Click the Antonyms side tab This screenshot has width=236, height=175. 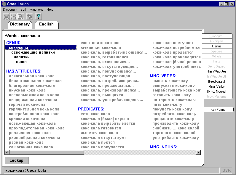coord(217,41)
